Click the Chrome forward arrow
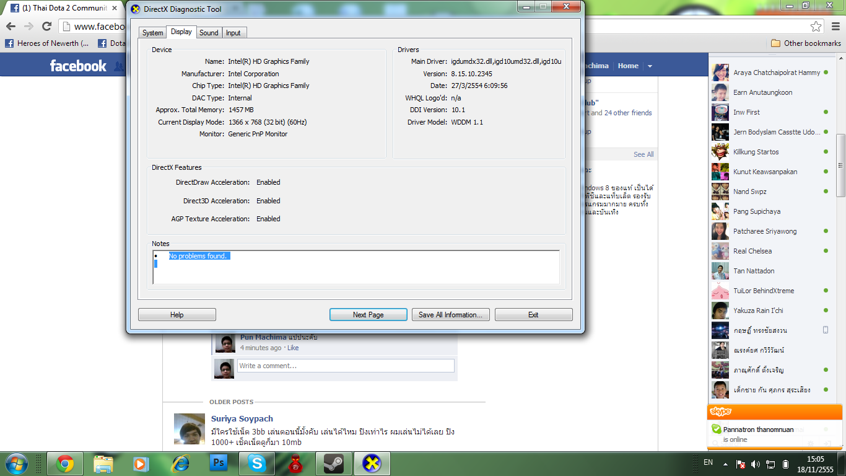Image resolution: width=846 pixels, height=476 pixels. [x=28, y=26]
